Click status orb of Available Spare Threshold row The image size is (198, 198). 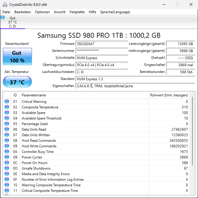click(x=7, y=118)
